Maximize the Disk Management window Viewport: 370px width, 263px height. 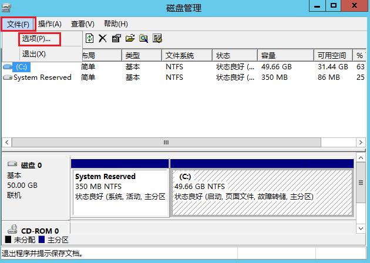point(333,6)
